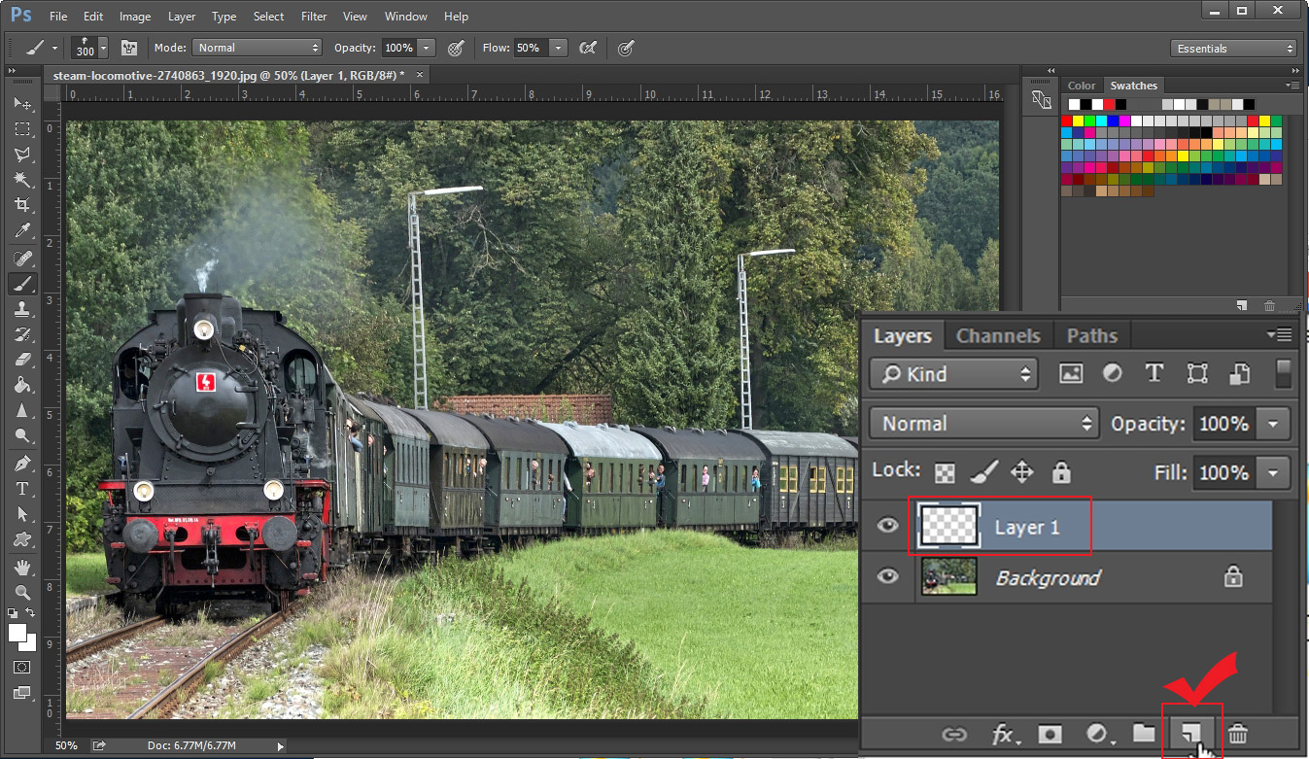Toggle lock position in Layers panel
Viewport: 1309px width, 759px height.
[1021, 473]
